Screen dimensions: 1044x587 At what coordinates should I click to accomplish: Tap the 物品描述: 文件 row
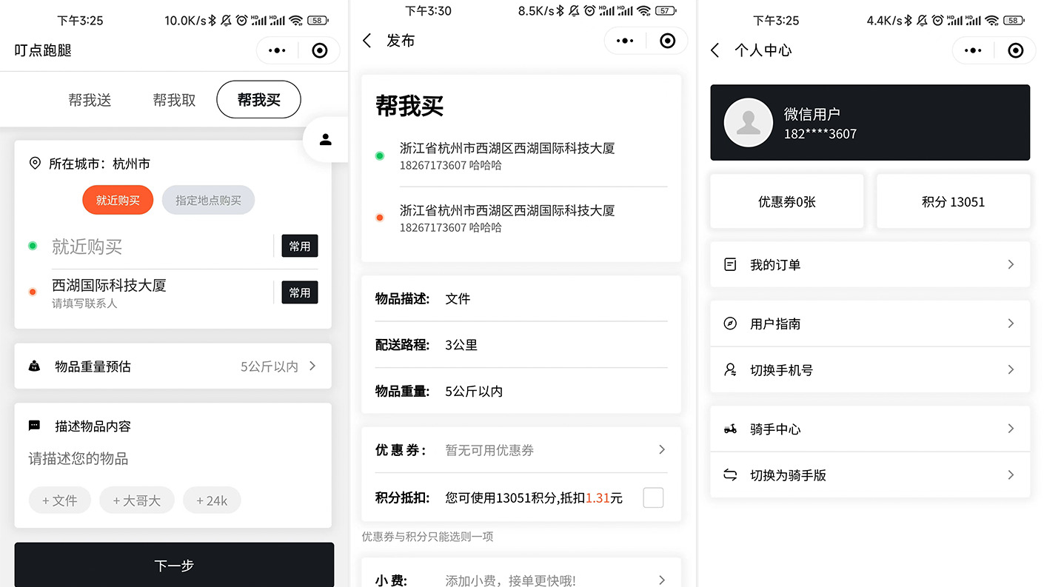click(x=521, y=298)
